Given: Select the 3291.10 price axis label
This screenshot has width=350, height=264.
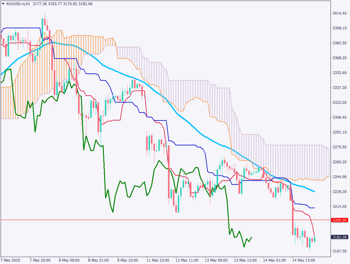Looking at the screenshot, I should pos(339,132).
